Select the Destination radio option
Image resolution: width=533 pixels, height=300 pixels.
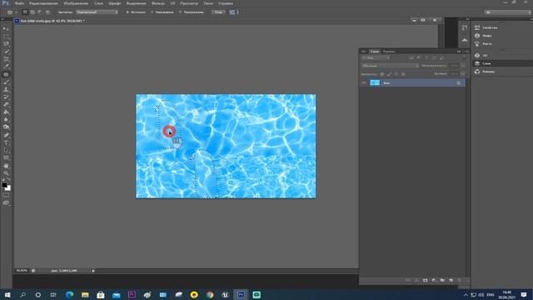click(x=162, y=12)
